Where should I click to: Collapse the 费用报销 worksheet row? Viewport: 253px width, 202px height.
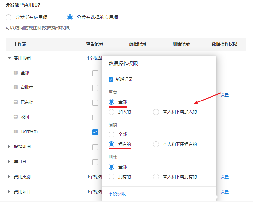(9, 58)
